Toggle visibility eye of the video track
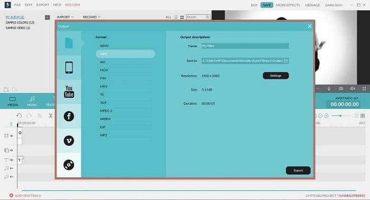 (x=12, y=136)
